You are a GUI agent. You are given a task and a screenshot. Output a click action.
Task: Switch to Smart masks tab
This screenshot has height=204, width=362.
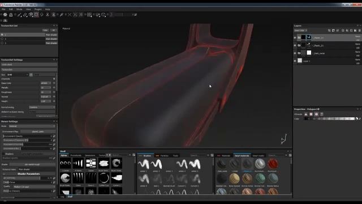258,156
